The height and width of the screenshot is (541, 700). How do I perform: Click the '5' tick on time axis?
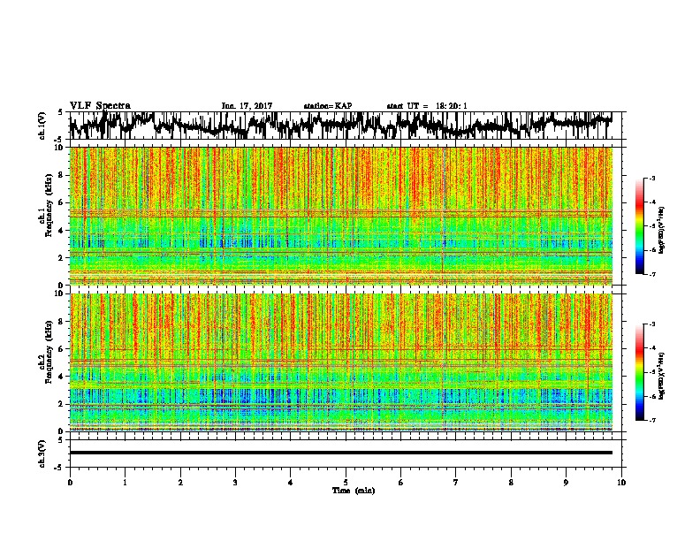tap(346, 483)
